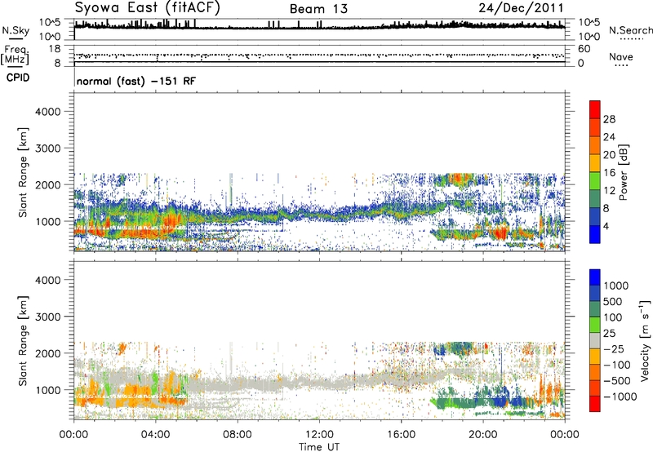Viewport: 653px width, 452px height.
Task: Click the 'Time UT' axis label
Action: pos(319,447)
